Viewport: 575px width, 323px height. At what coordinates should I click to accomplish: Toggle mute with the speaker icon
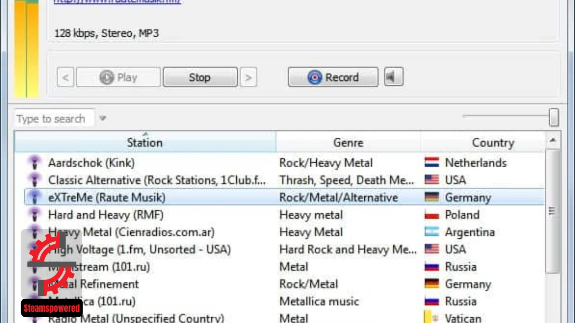click(394, 77)
